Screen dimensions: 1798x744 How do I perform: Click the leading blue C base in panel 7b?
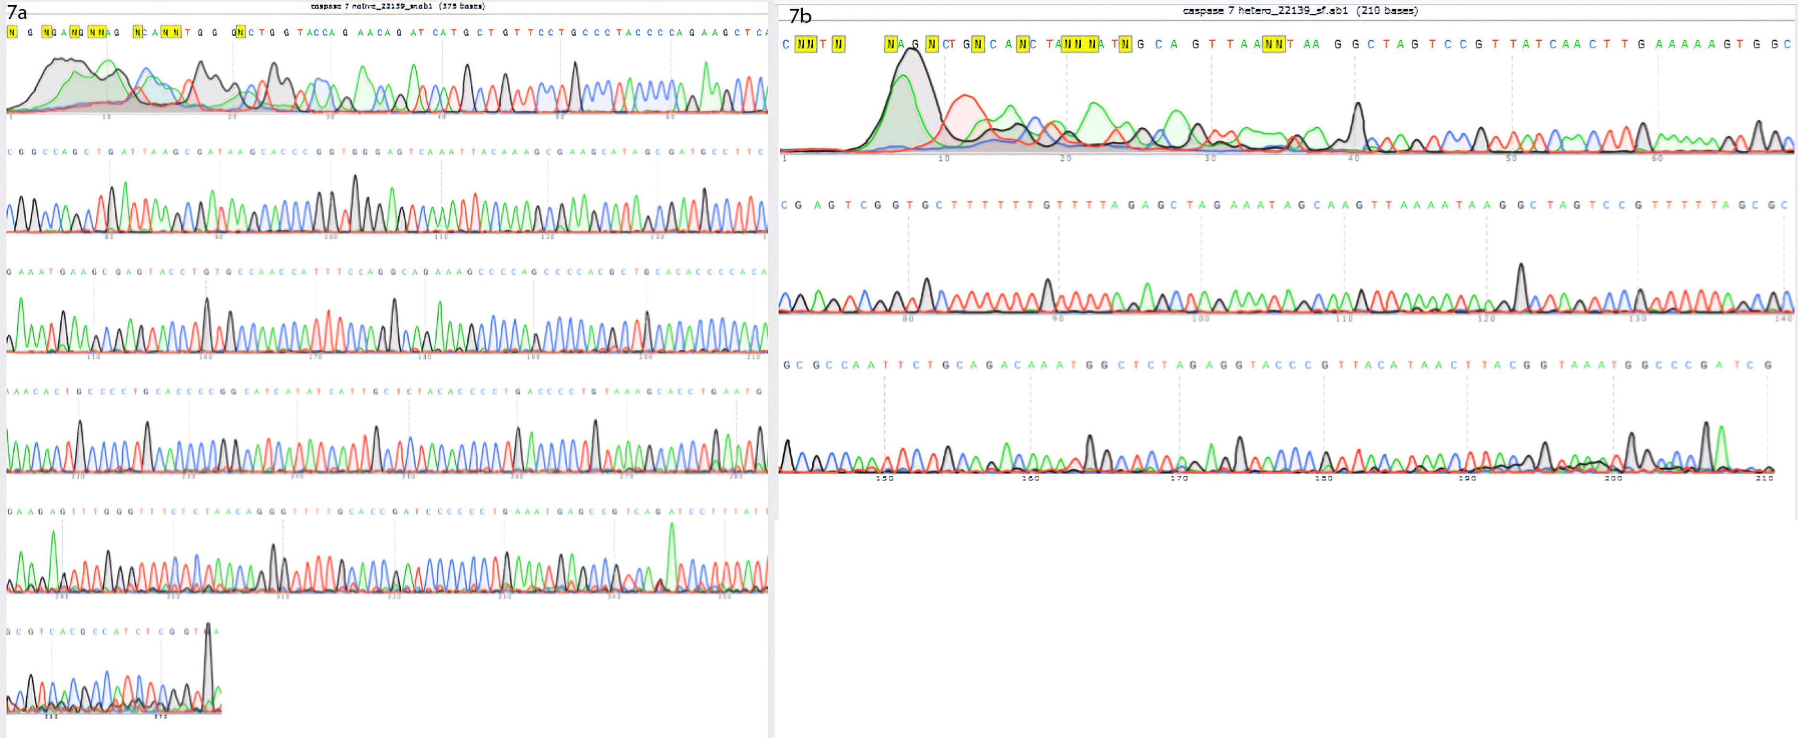coord(786,45)
